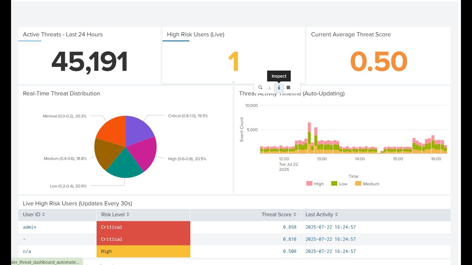Click admin's last activity timestamp
This screenshot has width=472, height=265.
331,227
